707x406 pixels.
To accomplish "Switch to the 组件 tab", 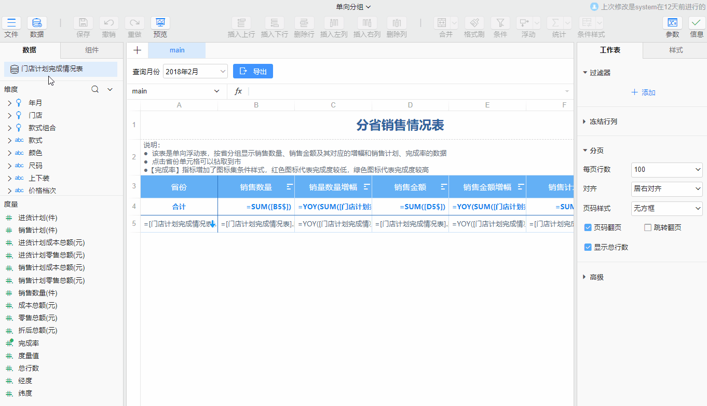I will pyautogui.click(x=92, y=50).
